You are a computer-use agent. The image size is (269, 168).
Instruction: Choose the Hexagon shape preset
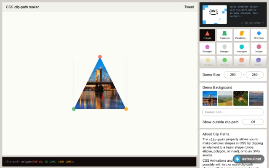(224, 49)
